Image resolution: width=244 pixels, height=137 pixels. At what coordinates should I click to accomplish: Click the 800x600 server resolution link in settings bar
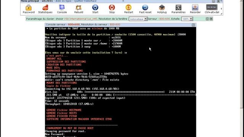(x=164, y=19)
